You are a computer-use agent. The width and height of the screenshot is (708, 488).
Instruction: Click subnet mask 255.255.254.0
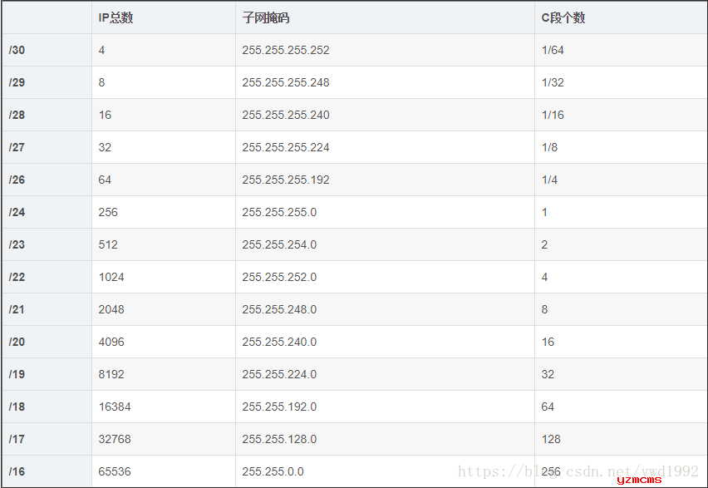point(279,244)
